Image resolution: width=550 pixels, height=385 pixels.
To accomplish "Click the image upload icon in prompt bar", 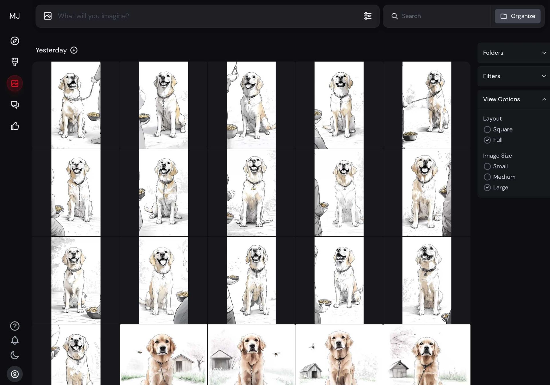I will tap(48, 16).
